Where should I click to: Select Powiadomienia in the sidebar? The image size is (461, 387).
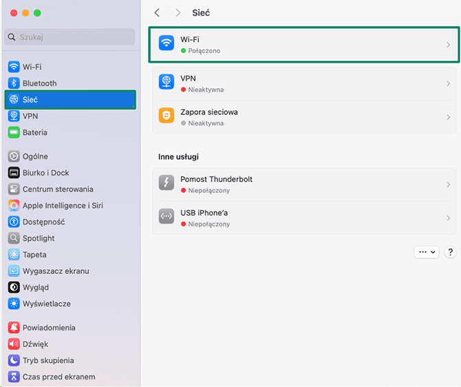(x=49, y=328)
